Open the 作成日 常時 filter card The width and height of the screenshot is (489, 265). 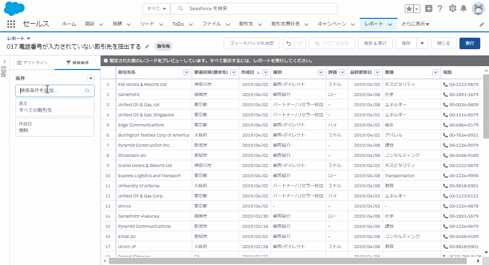tap(55, 127)
